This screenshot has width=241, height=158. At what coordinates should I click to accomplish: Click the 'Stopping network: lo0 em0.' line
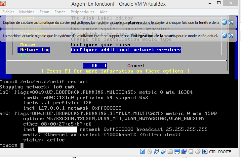(38, 87)
